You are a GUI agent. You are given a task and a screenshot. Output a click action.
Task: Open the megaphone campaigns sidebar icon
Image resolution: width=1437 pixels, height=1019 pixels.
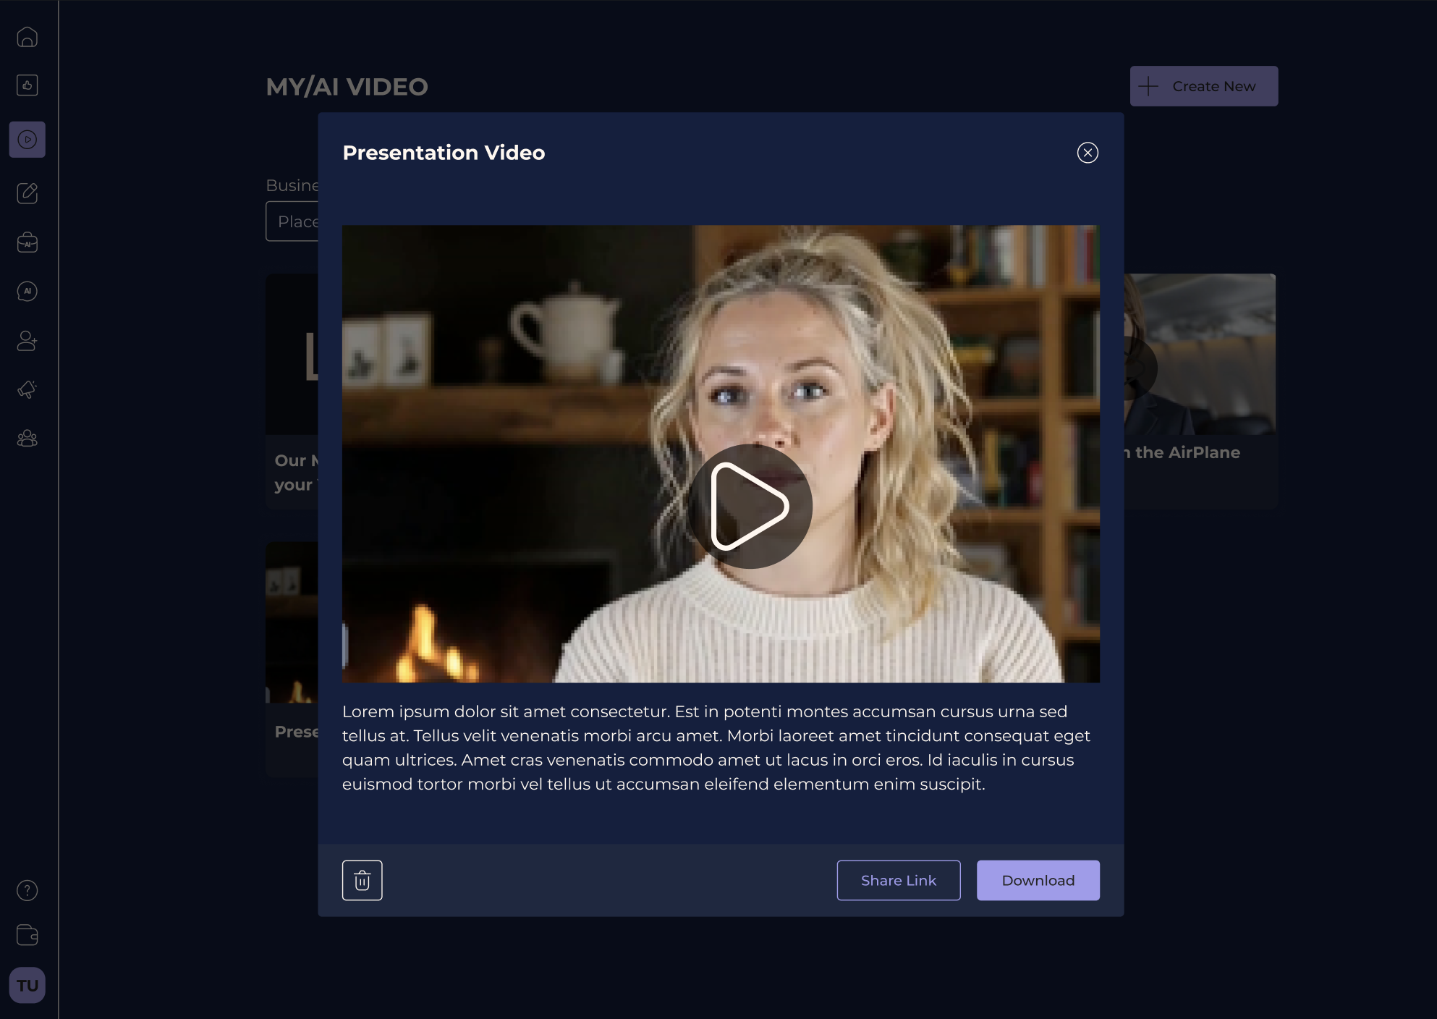point(27,389)
